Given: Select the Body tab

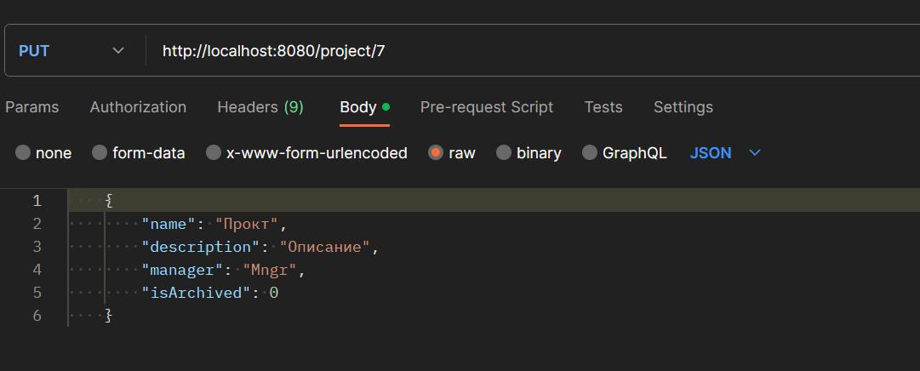Looking at the screenshot, I should click(x=358, y=107).
